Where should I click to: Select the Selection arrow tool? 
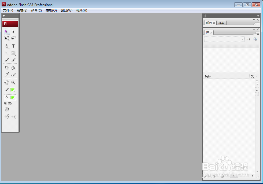pyautogui.click(x=6, y=31)
